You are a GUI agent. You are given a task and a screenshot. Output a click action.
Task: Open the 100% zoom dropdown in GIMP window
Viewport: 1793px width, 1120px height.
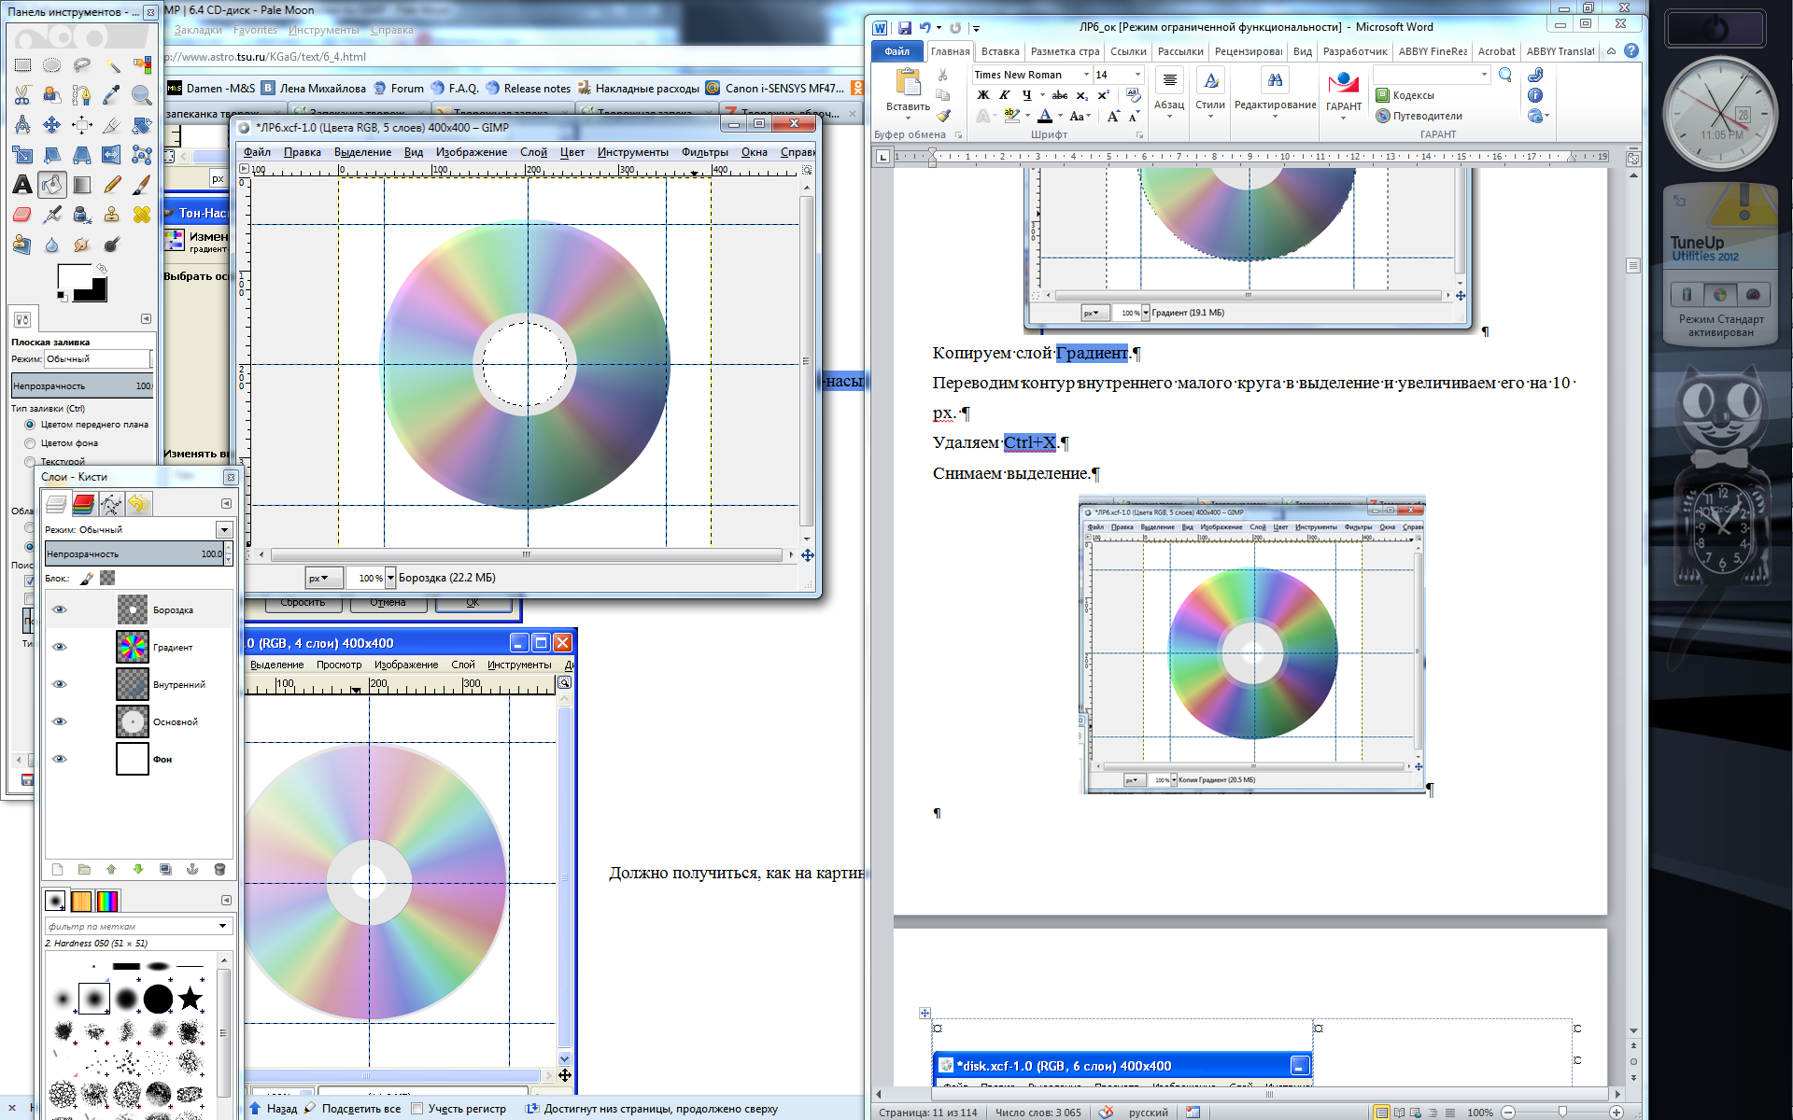click(x=390, y=578)
